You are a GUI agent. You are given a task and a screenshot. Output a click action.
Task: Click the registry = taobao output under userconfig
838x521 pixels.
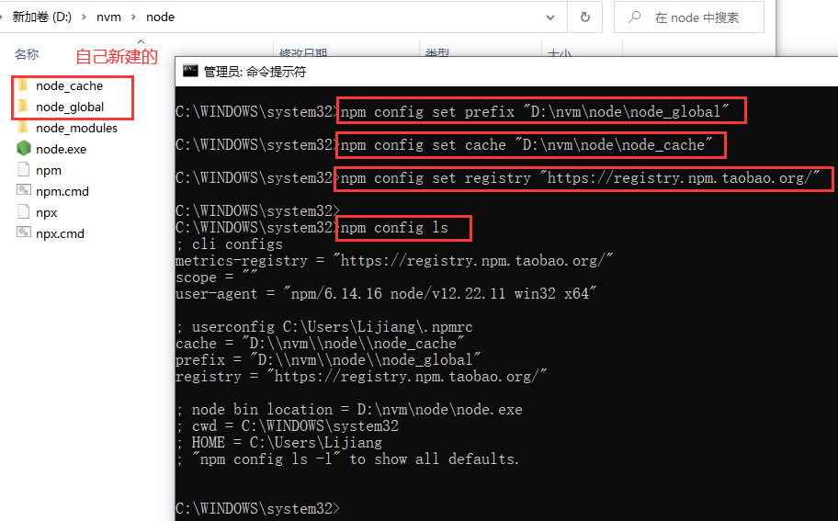pyautogui.click(x=361, y=377)
